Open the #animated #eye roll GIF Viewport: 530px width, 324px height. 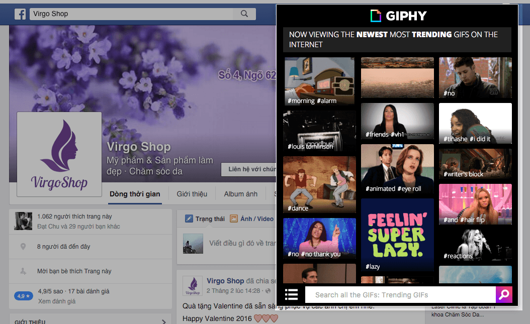397,169
